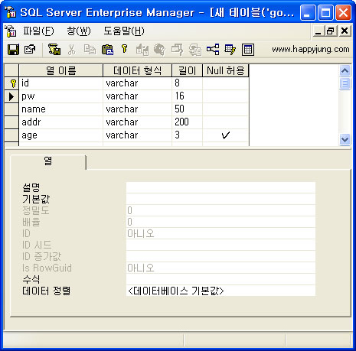Restore the inner document window

tap(331, 31)
